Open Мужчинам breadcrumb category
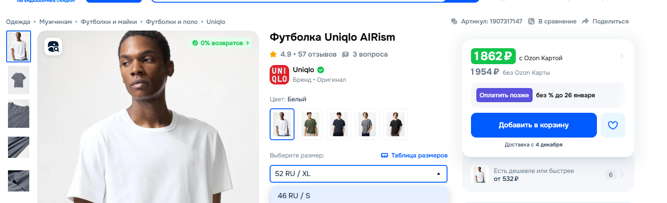This screenshot has width=667, height=203. [55, 22]
